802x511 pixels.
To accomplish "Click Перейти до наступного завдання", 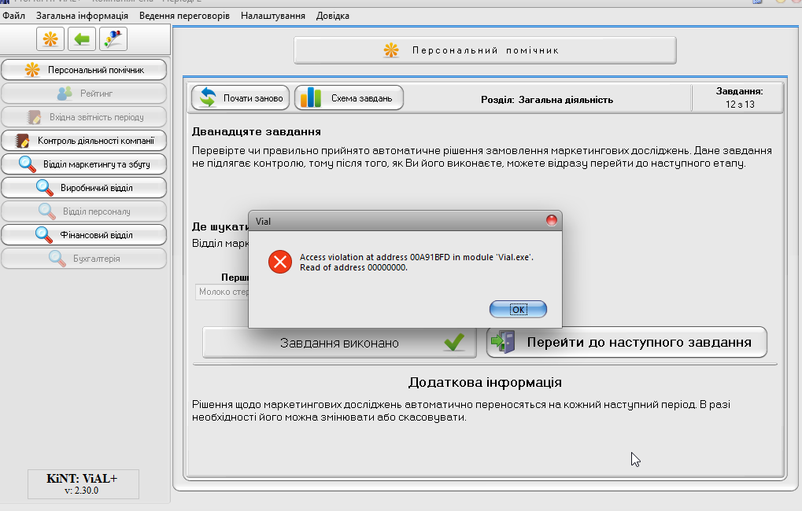I will (x=626, y=342).
